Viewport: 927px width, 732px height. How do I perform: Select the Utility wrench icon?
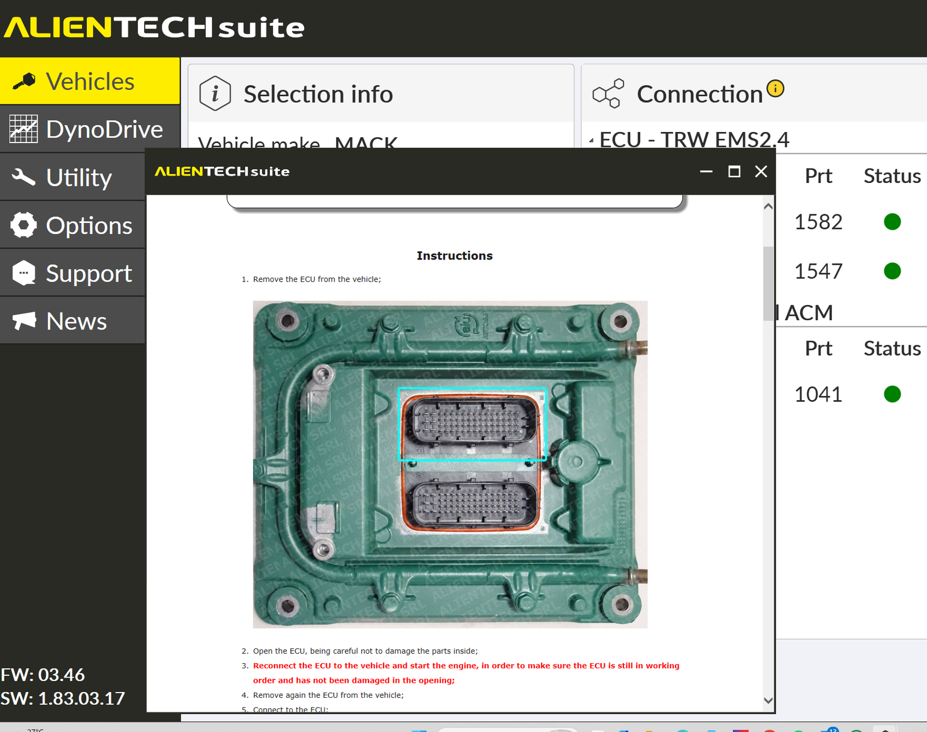[24, 177]
